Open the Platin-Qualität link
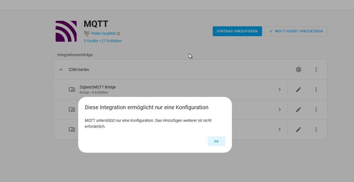This screenshot has width=354, height=182. [x=103, y=33]
